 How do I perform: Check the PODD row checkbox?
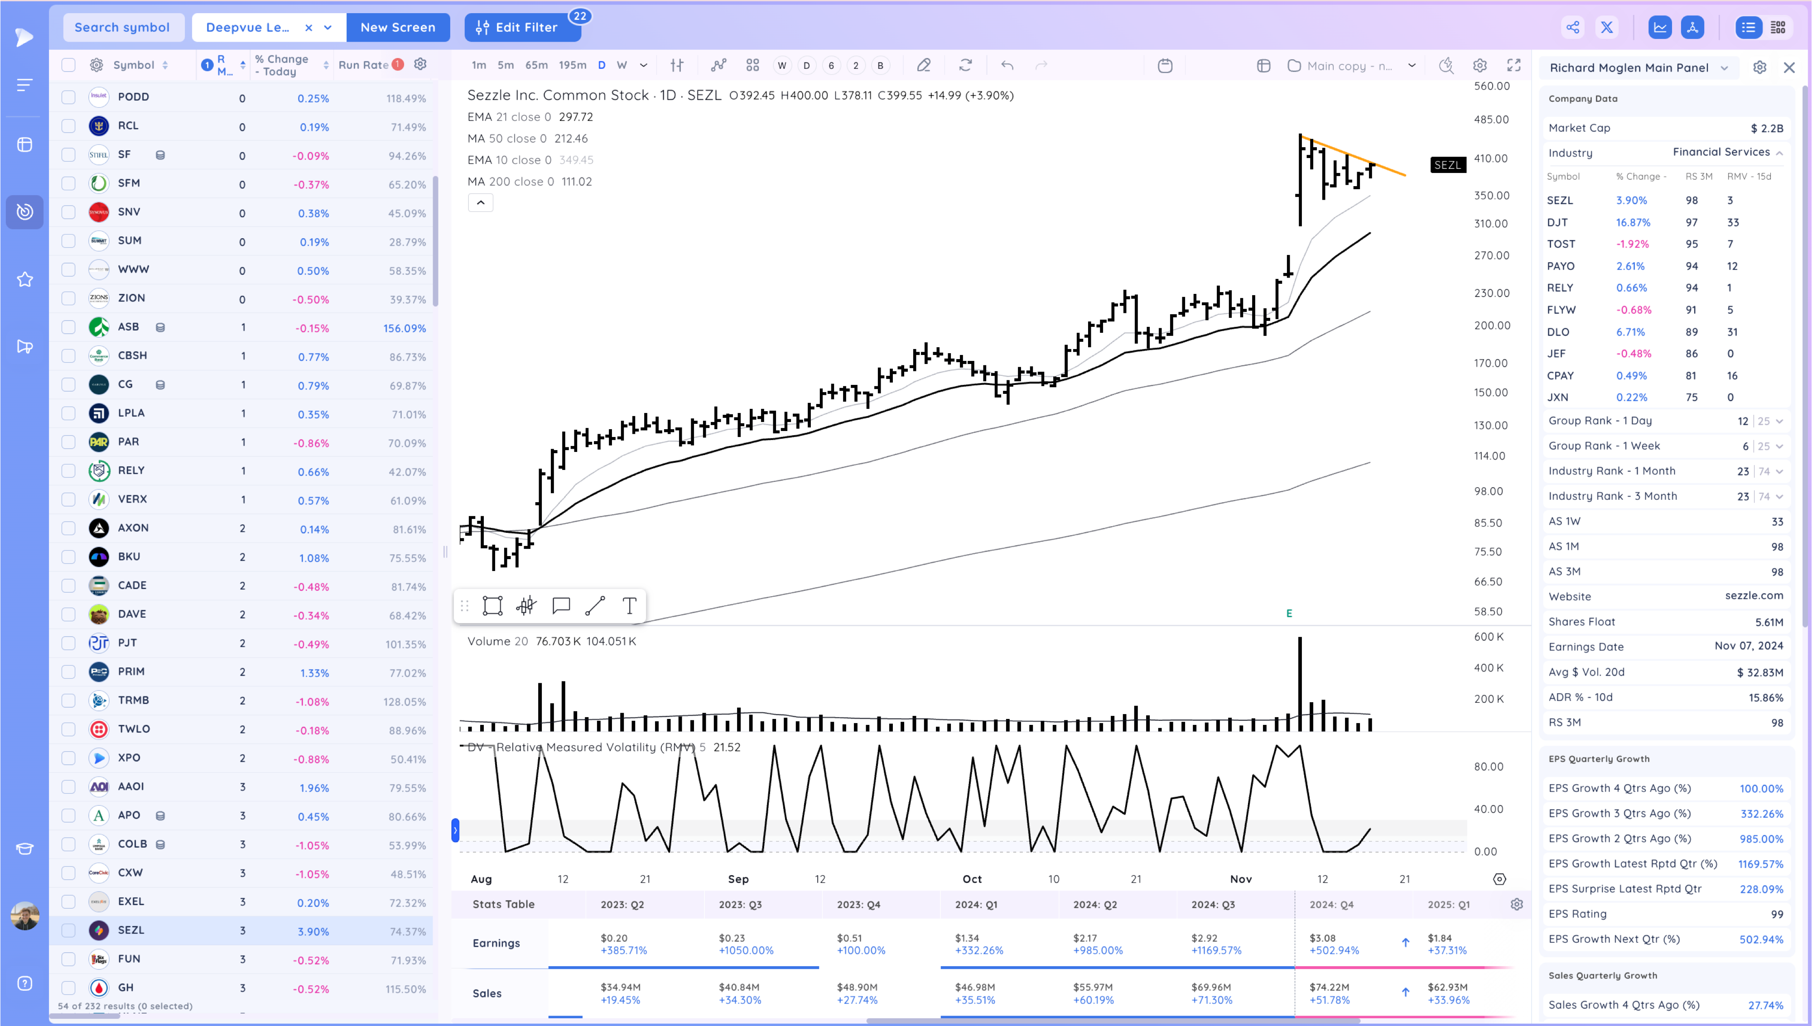[68, 97]
